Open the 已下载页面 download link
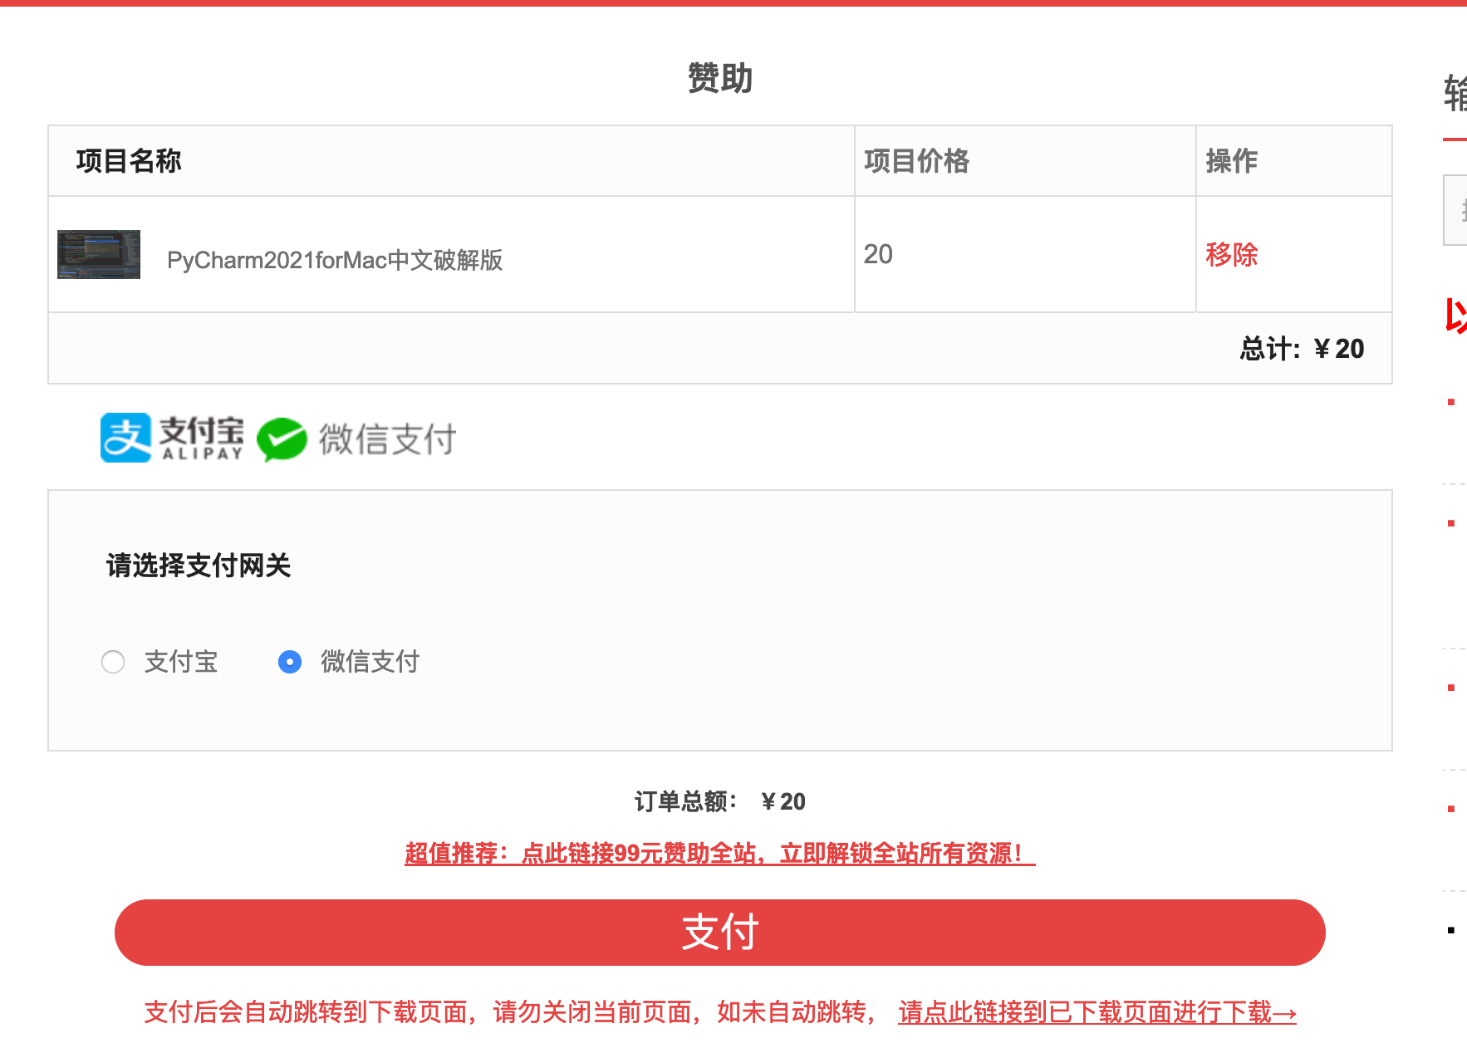 coord(1097,1012)
